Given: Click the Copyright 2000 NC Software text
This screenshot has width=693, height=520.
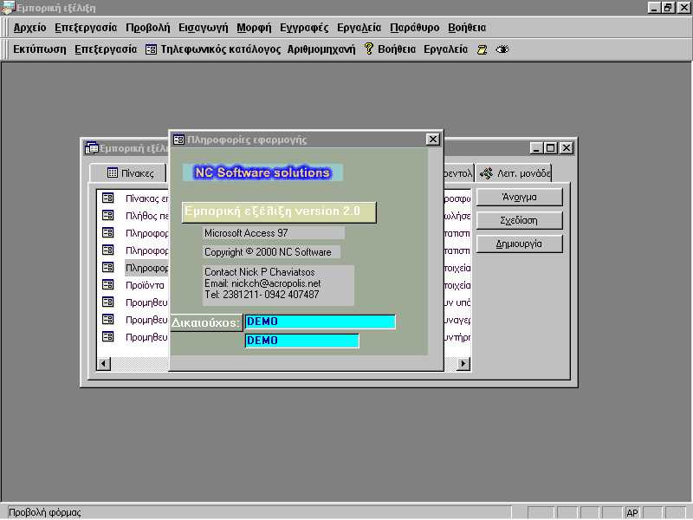Looking at the screenshot, I should [x=271, y=252].
